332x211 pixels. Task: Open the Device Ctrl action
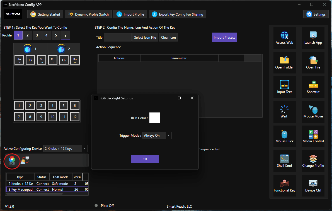point(313,186)
